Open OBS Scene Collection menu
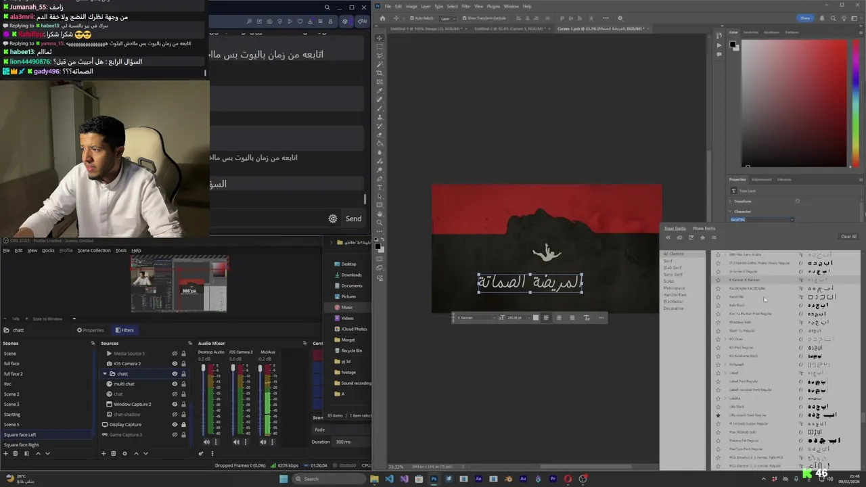866x487 pixels. click(94, 250)
